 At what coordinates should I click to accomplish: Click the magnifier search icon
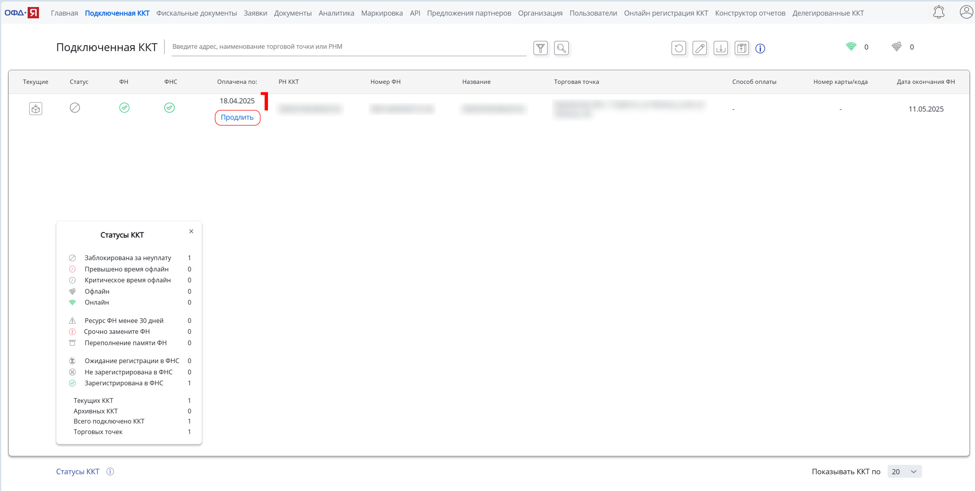[x=561, y=48]
